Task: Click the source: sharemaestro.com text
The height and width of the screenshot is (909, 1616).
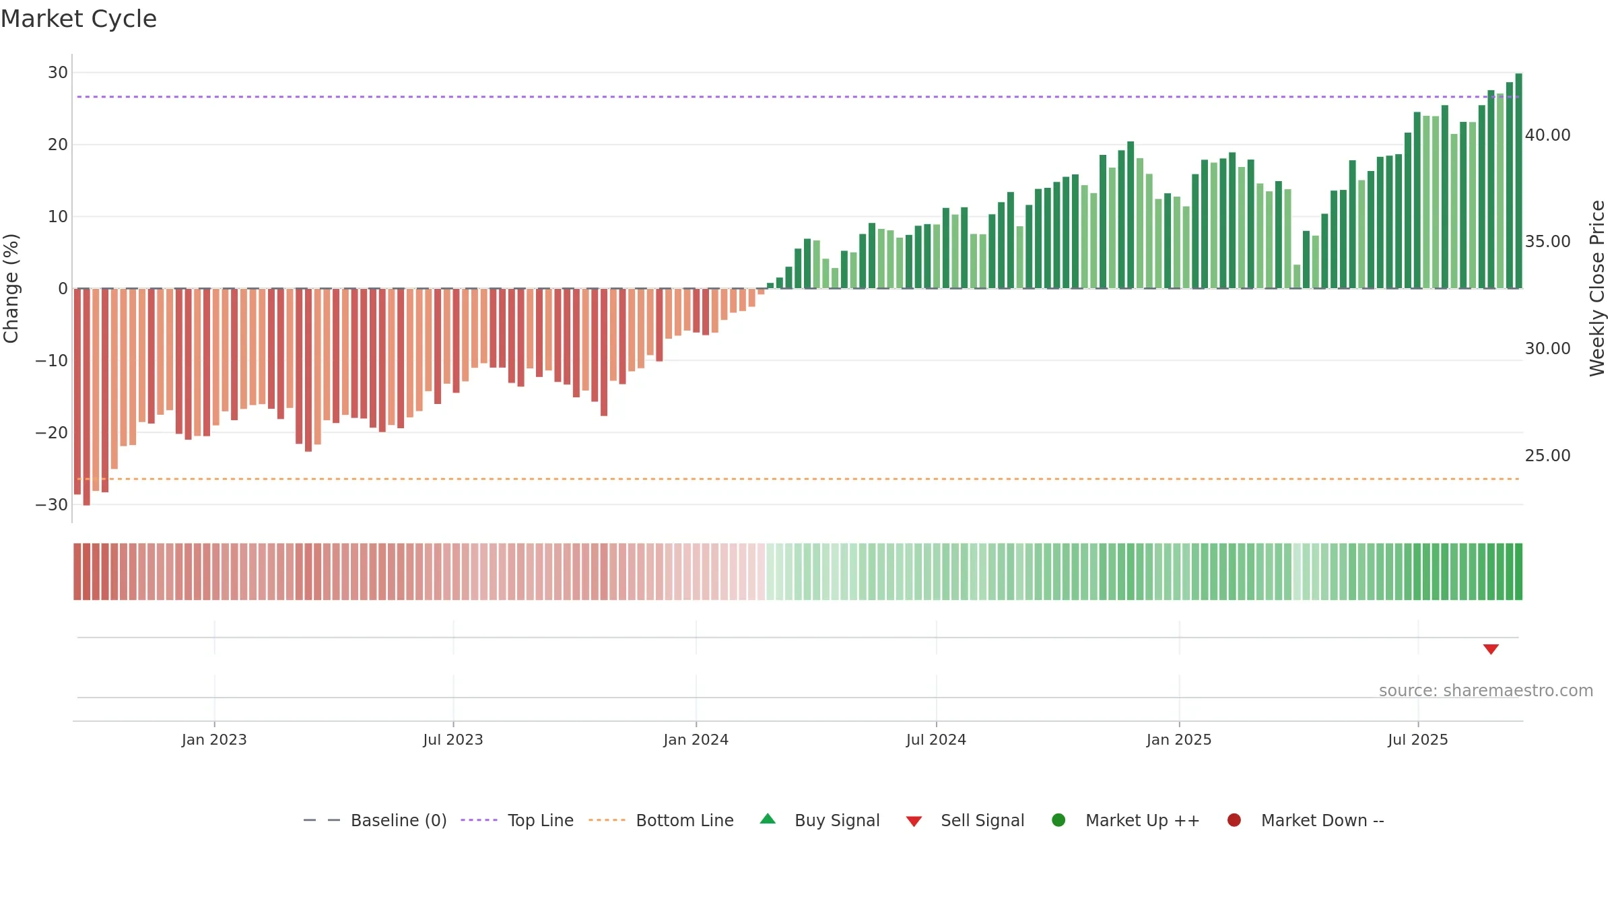Action: [x=1486, y=691]
